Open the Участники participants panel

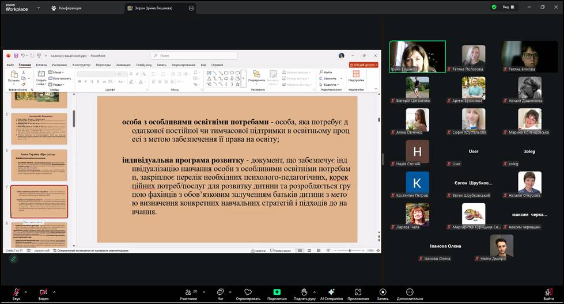188,292
